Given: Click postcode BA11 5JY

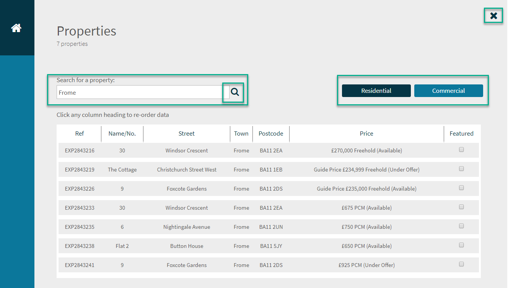Looking at the screenshot, I should (271, 246).
